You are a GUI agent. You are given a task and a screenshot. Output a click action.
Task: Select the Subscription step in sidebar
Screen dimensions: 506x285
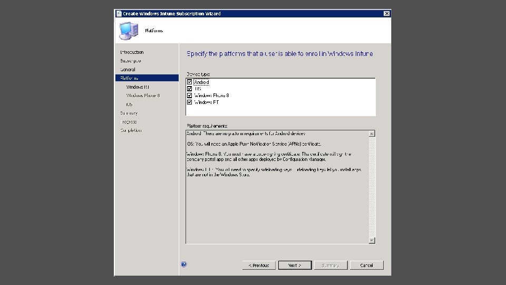(x=130, y=61)
